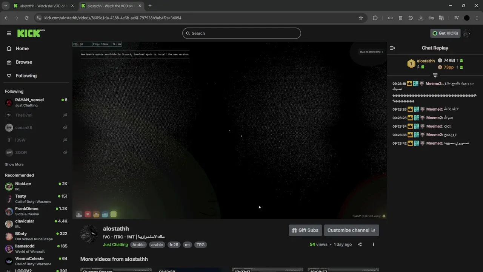Click 74RBI in gift leaderboard
The height and width of the screenshot is (272, 483).
pyautogui.click(x=449, y=60)
